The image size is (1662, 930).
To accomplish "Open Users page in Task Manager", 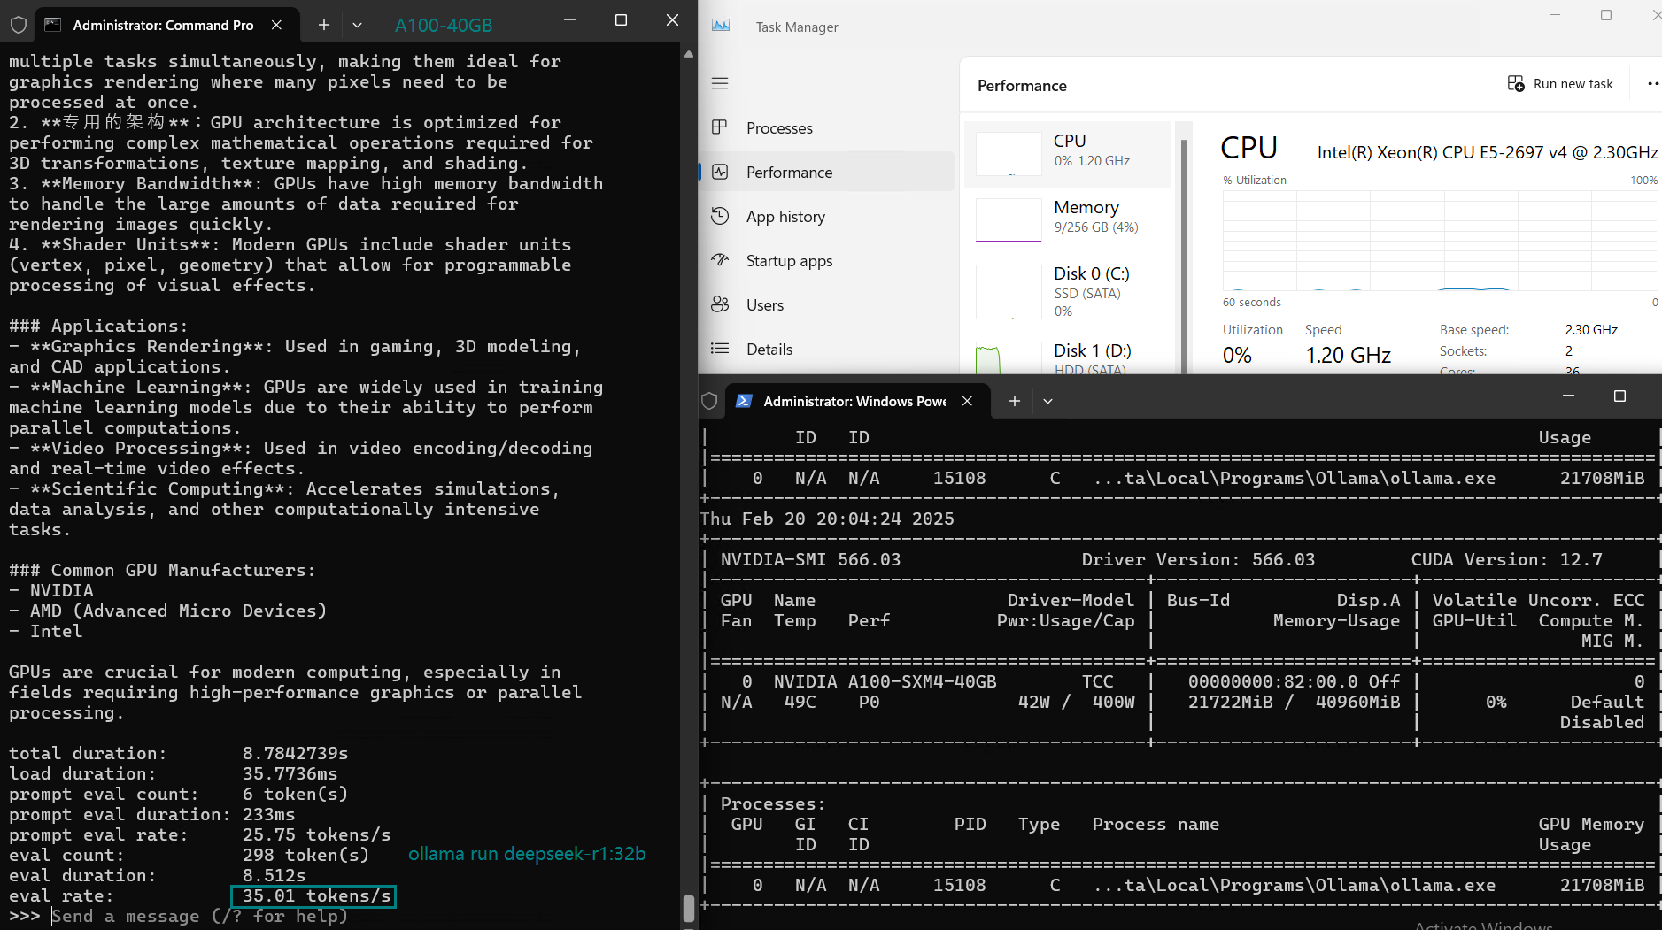I will click(x=827, y=305).
